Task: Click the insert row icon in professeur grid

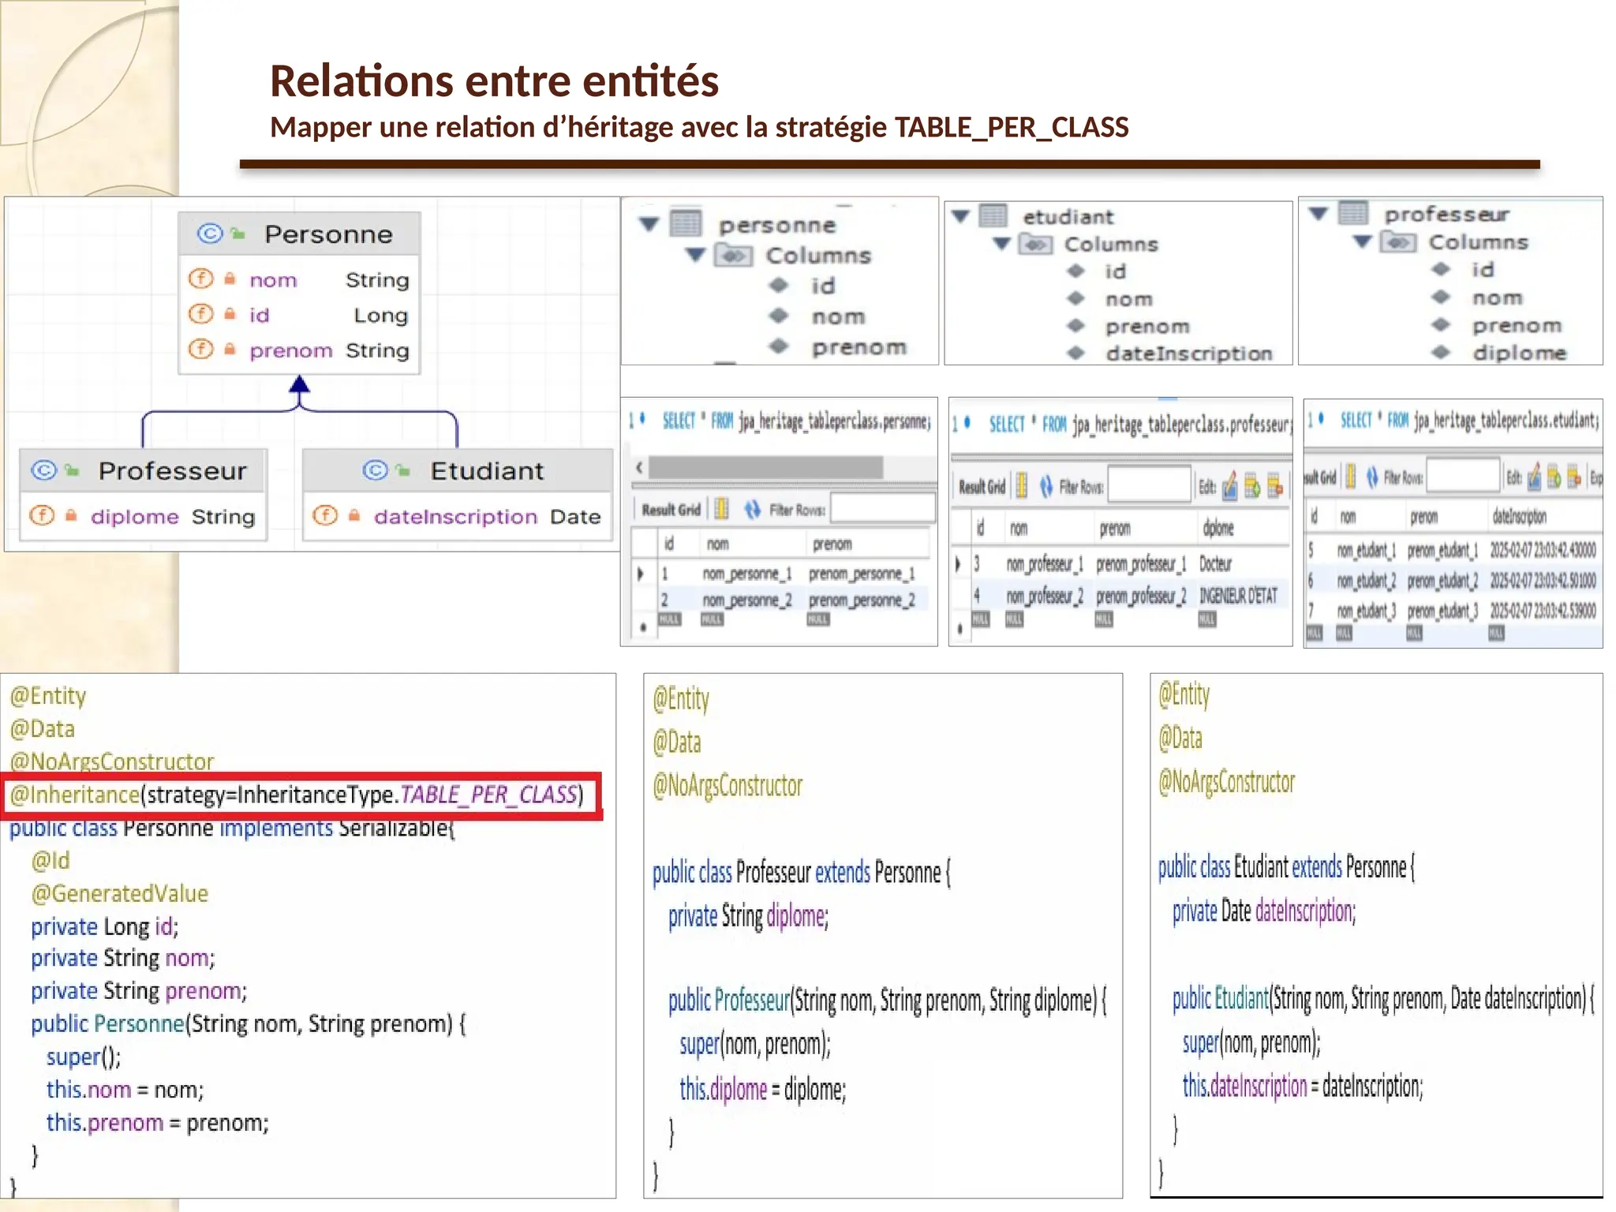Action: [1252, 486]
